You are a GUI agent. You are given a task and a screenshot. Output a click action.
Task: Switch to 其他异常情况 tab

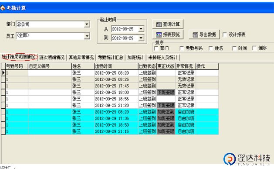pyautogui.click(x=81, y=57)
